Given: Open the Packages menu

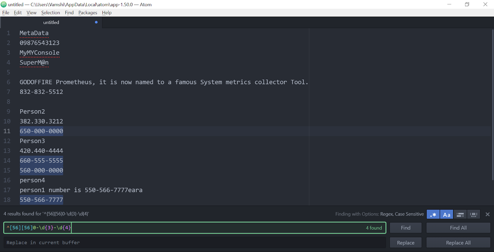Looking at the screenshot, I should point(88,13).
